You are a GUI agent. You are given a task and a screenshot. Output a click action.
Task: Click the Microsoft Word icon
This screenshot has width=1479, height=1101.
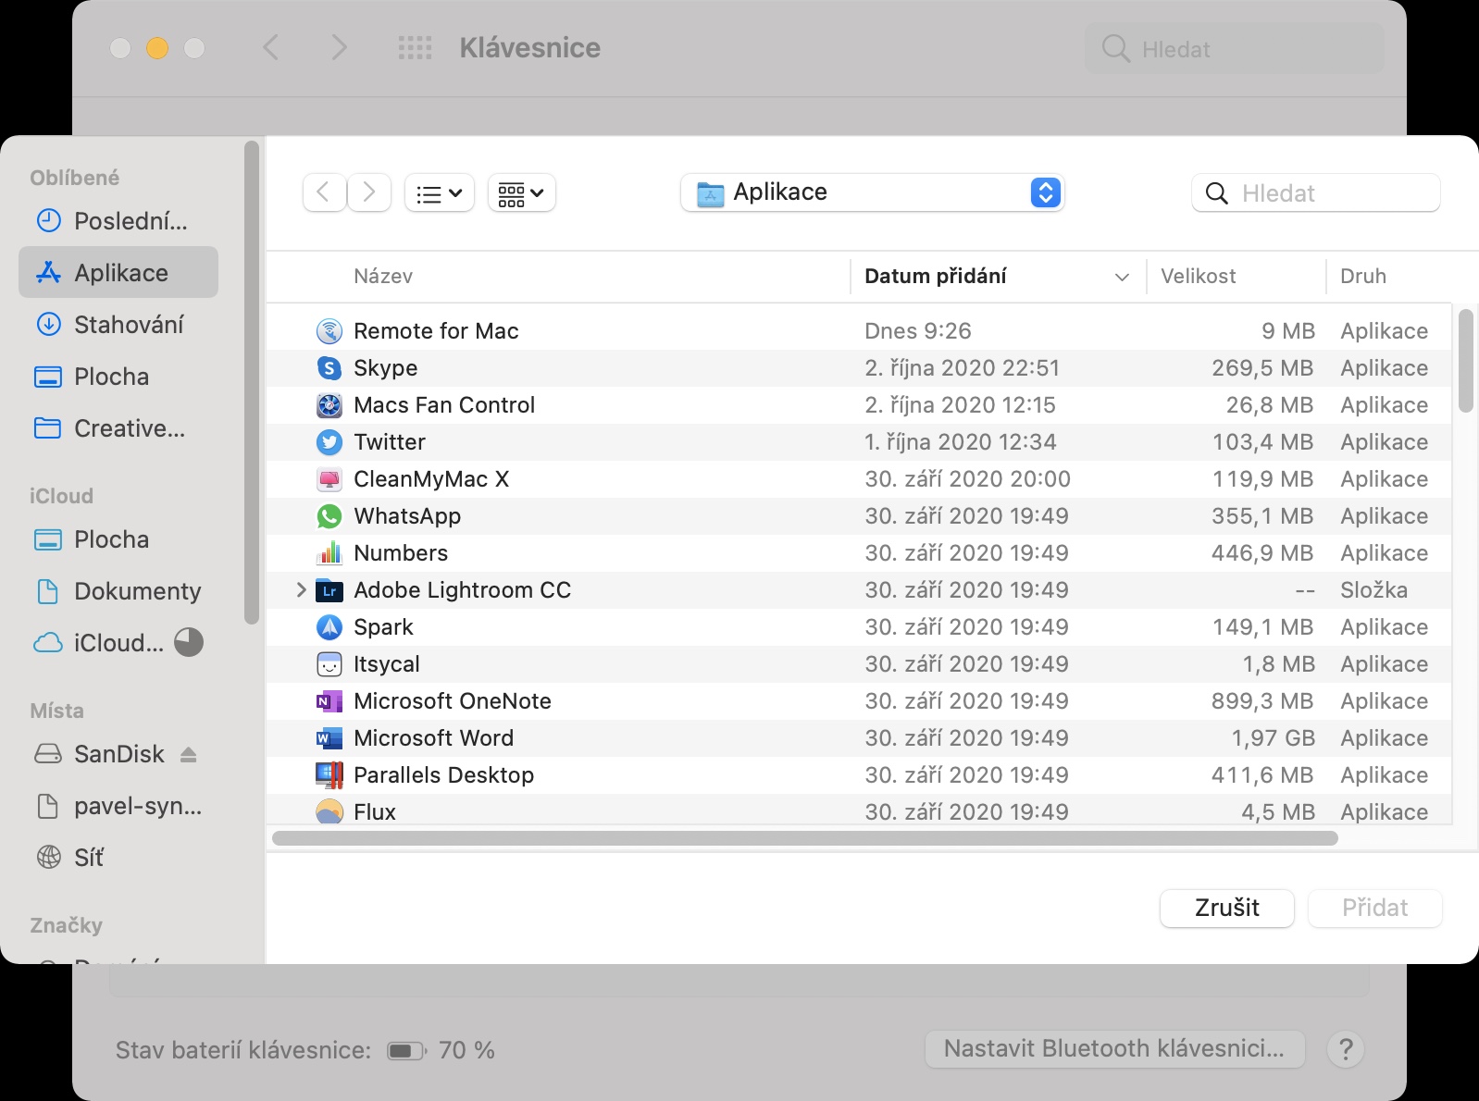pyautogui.click(x=329, y=738)
